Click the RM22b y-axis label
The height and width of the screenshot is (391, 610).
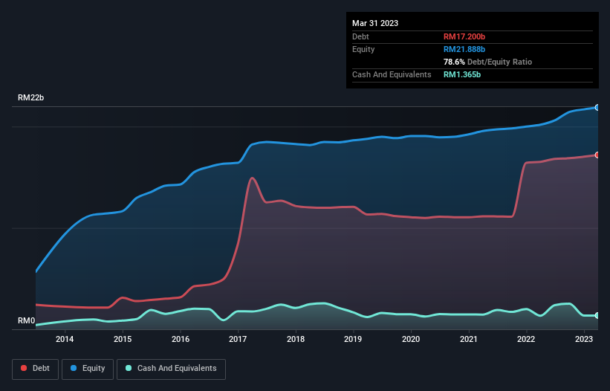click(x=30, y=97)
